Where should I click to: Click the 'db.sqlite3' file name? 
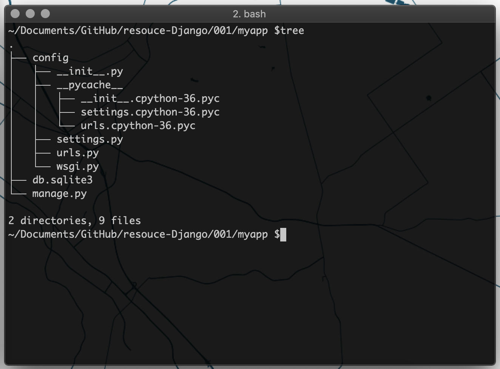point(62,180)
